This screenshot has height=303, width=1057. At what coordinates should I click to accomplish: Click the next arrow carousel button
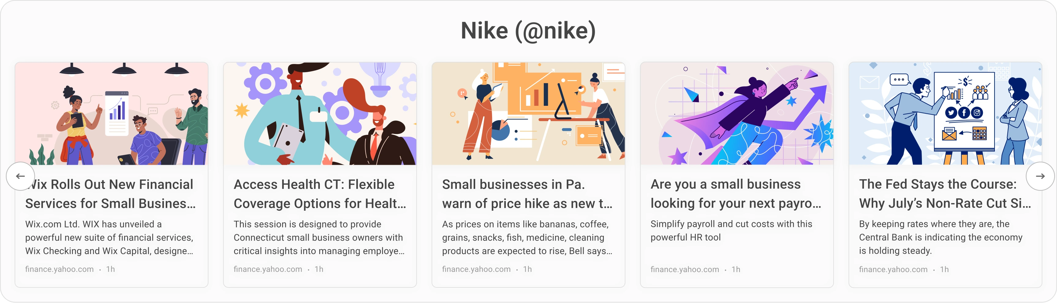pyautogui.click(x=1040, y=176)
